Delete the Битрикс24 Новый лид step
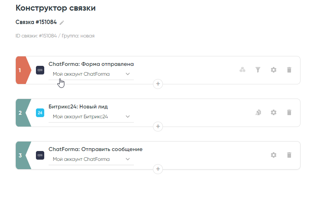This screenshot has width=321, height=207. point(289,112)
